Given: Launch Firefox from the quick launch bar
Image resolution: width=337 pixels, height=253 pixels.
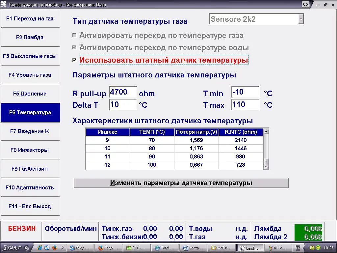Looking at the screenshot, I should point(55,248).
